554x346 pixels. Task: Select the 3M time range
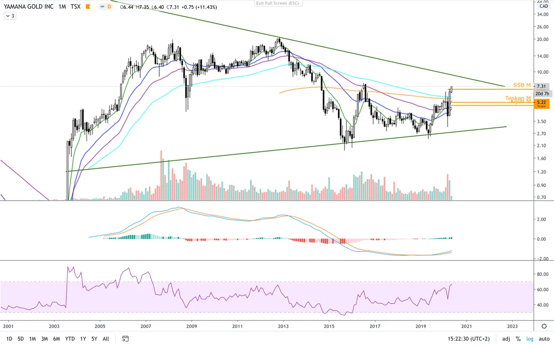tap(44, 339)
